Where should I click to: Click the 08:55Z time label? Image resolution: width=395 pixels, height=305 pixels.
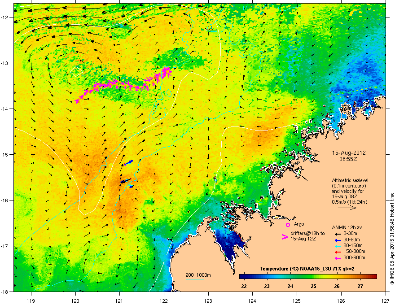[x=348, y=159]
